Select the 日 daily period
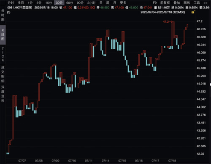211x164 pixels. [101, 3]
